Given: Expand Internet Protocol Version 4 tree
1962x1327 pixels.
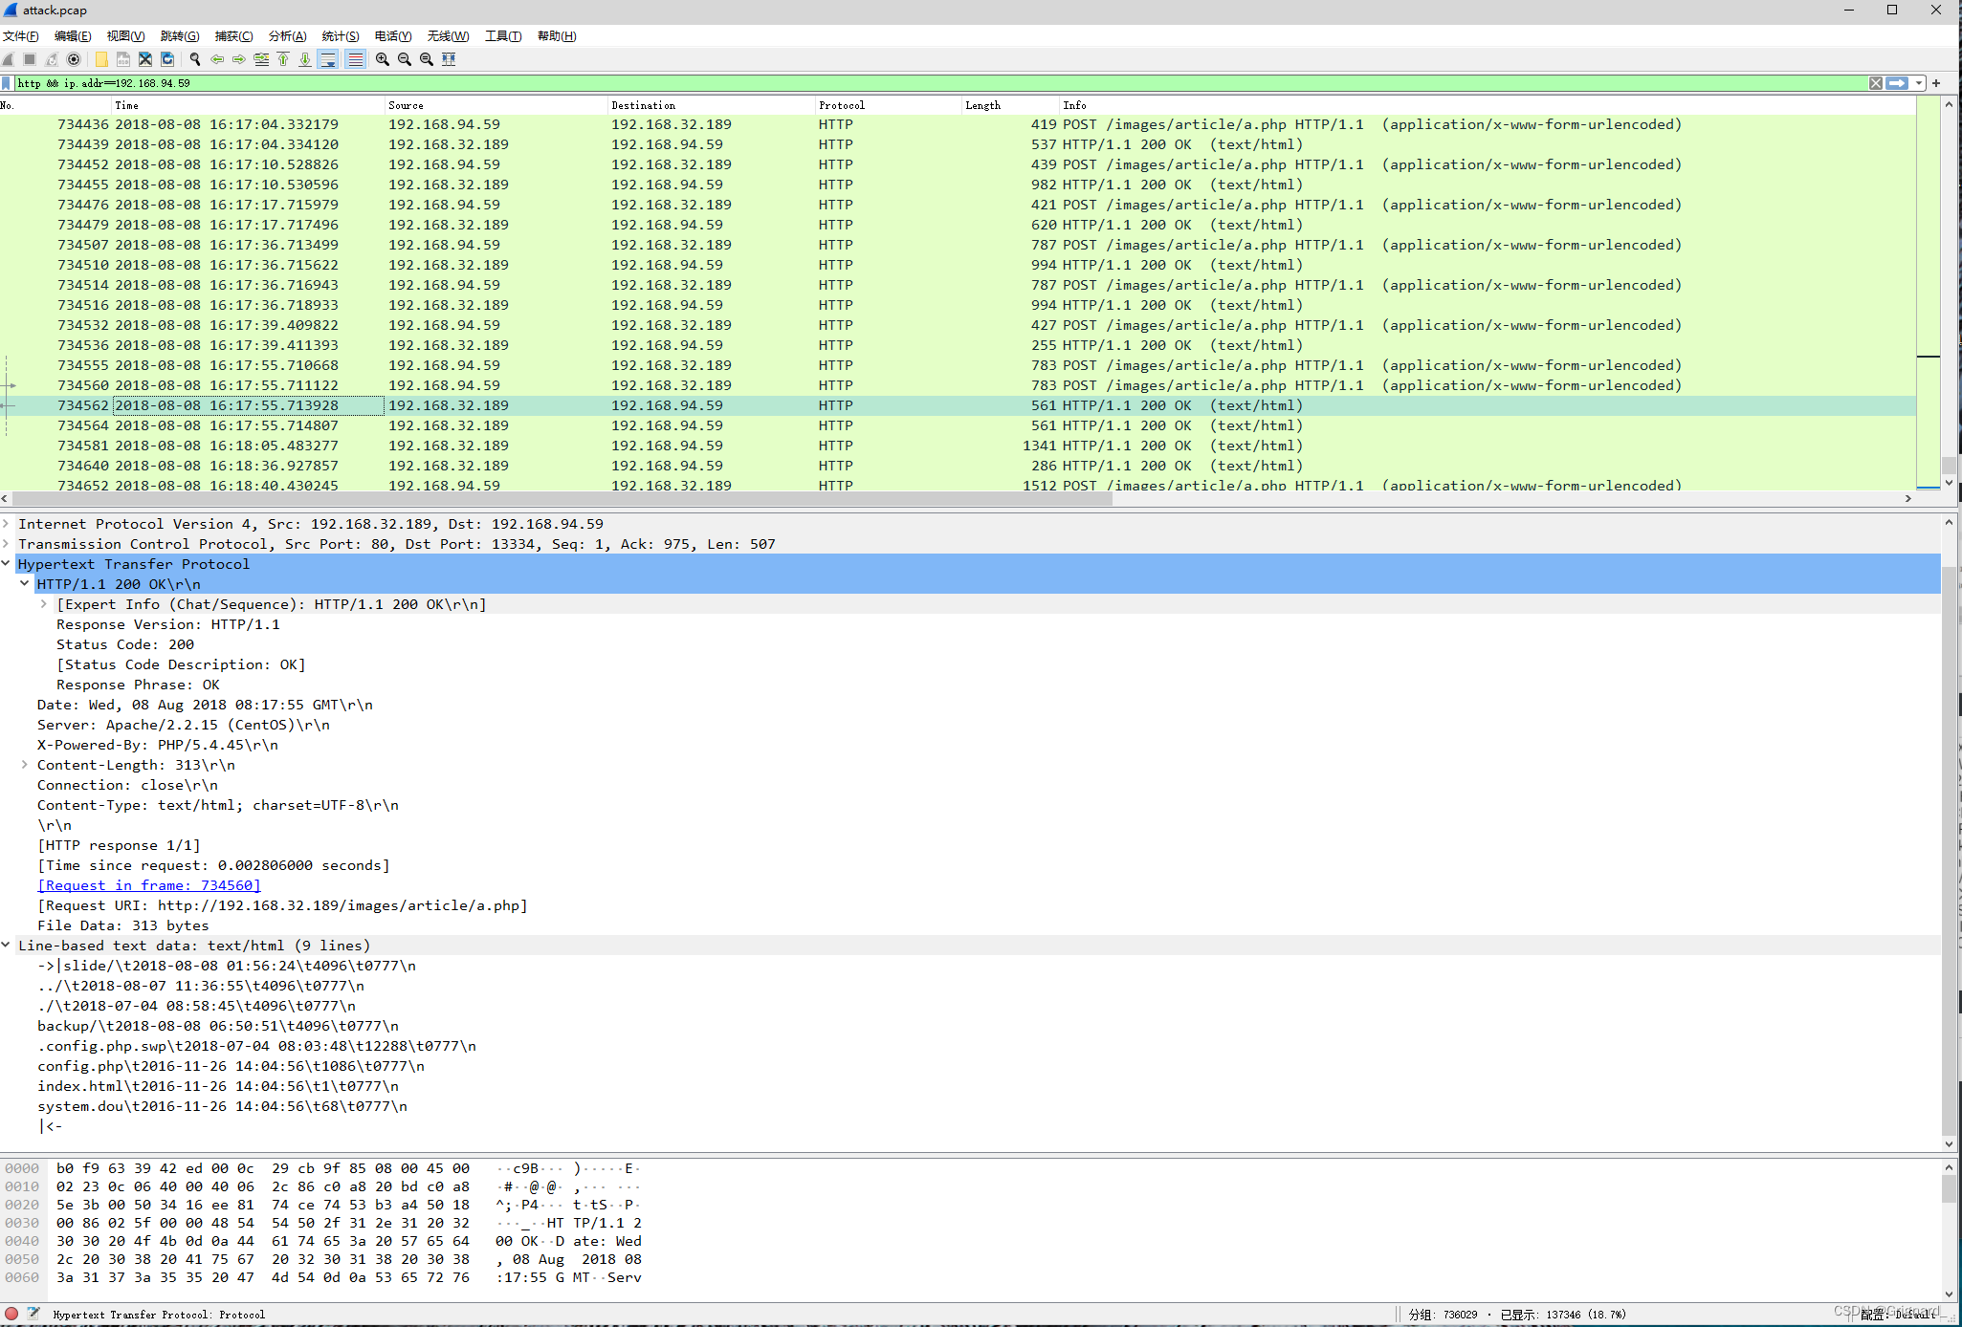Looking at the screenshot, I should (x=6, y=524).
